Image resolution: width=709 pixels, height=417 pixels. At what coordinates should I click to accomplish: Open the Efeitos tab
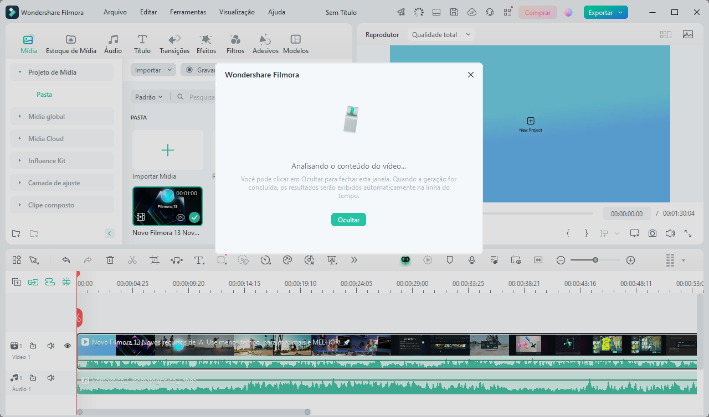[206, 44]
